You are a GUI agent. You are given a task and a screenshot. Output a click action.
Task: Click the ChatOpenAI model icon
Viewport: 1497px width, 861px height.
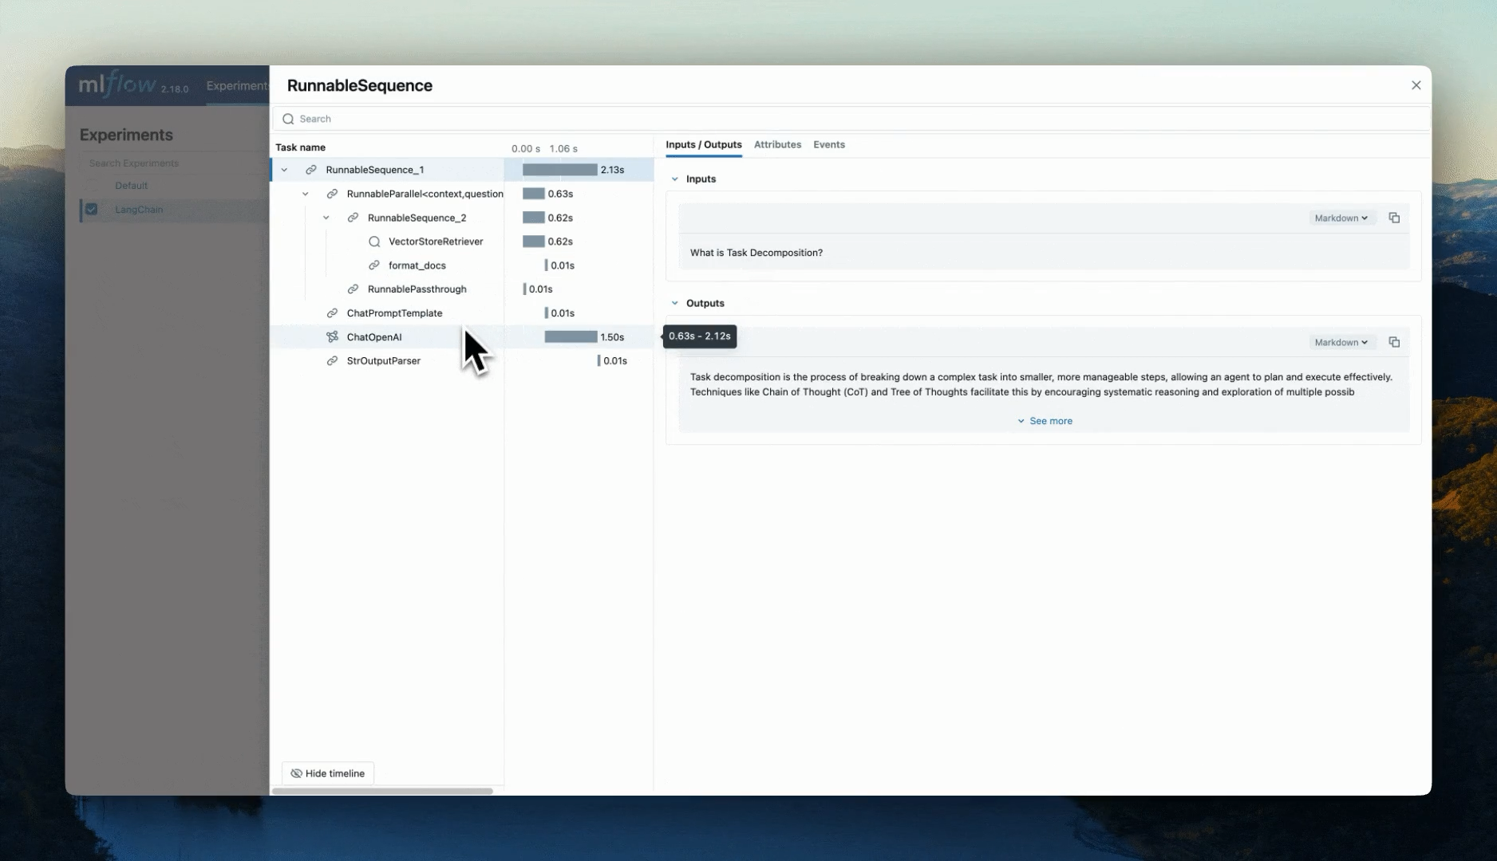pos(332,337)
